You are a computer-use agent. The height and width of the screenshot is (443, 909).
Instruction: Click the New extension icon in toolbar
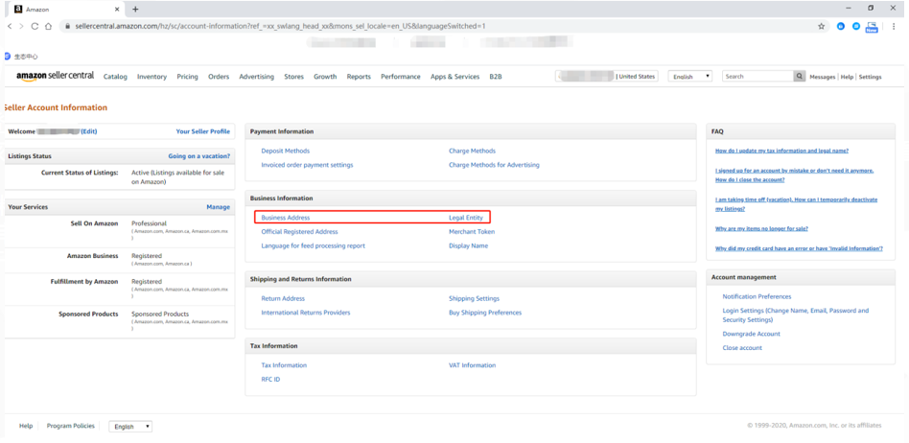pos(872,27)
